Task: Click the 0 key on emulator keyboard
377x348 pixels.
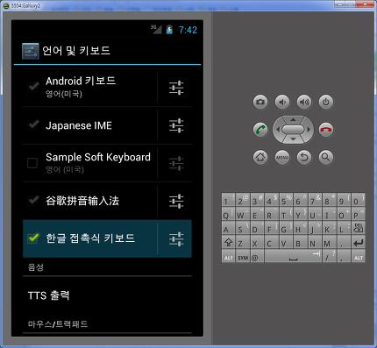Action: (358, 201)
